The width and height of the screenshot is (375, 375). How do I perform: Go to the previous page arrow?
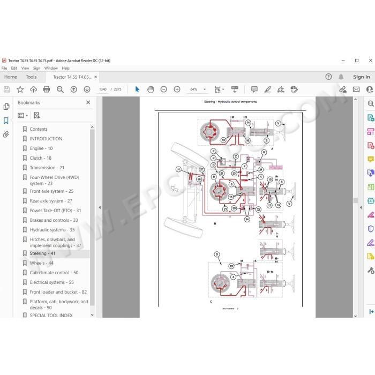pos(74,89)
